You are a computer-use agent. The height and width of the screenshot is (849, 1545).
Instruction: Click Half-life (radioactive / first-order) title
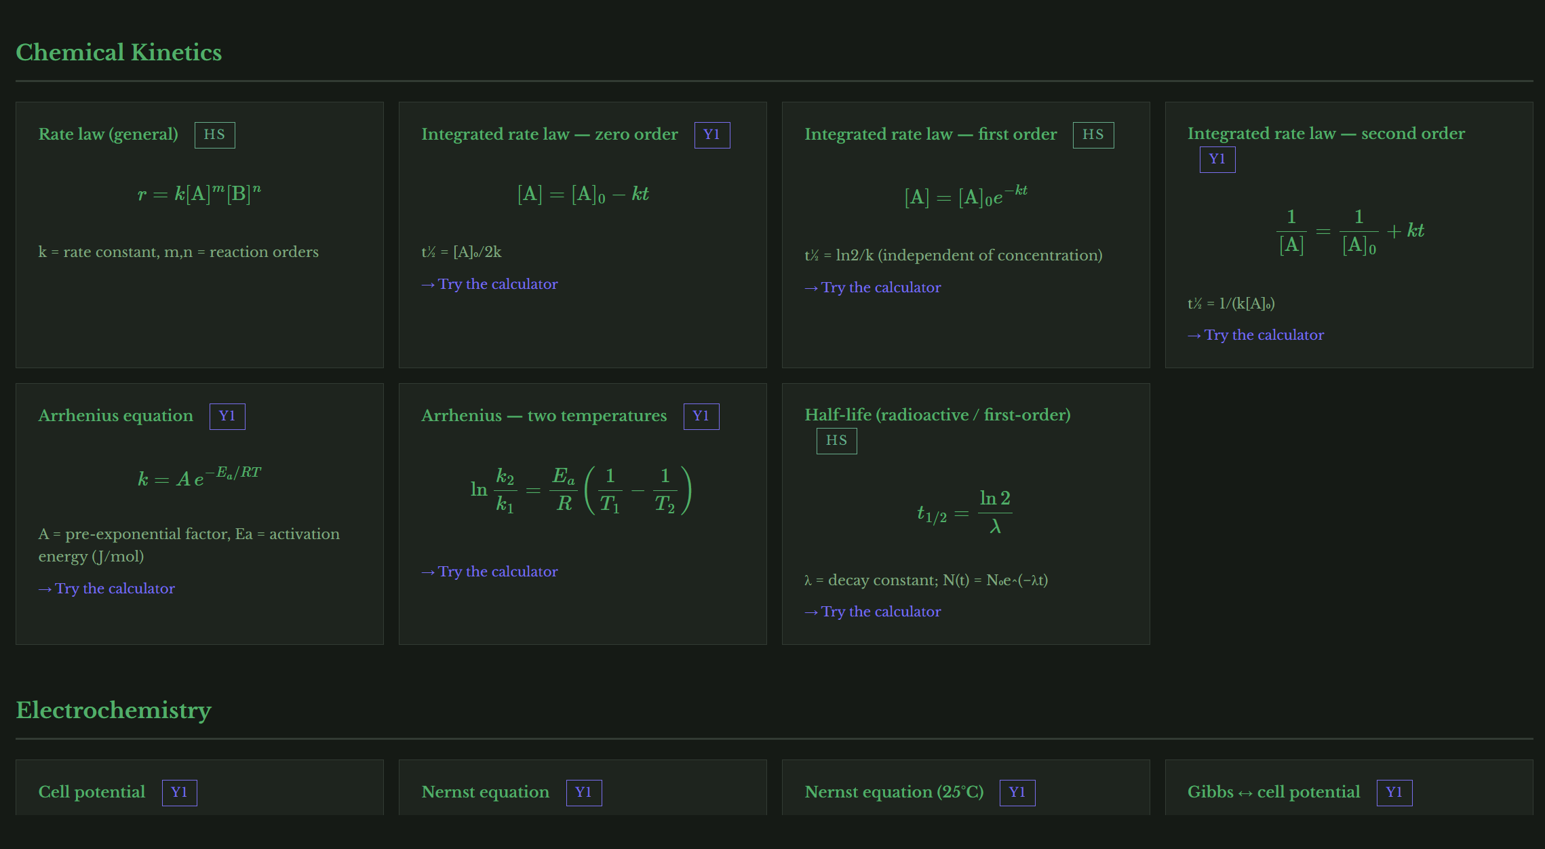click(937, 415)
